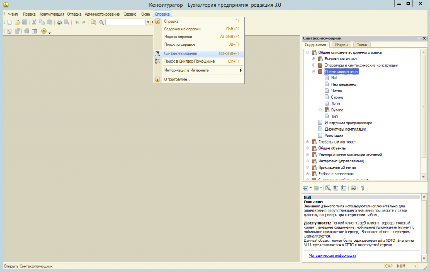
Task: Click the Print icon in main toolbar
Action: pos(59,22)
